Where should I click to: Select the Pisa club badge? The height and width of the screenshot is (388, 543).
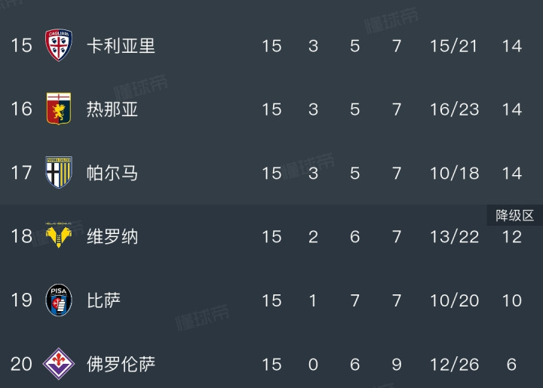58,300
